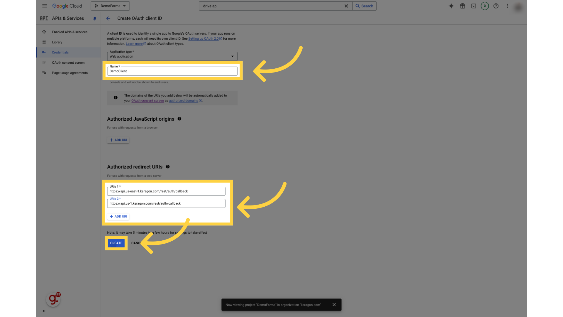Click the Create OAuth client ID title
Viewport: 563px width, 317px height.
point(140,18)
